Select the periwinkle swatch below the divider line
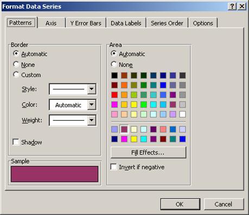249x215 pixels. pos(114,129)
